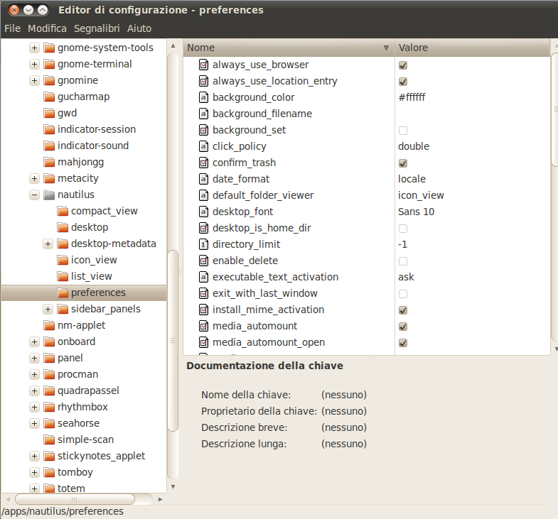Click the boolean key icon for media_automount
Image resolution: width=558 pixels, height=519 pixels.
[x=203, y=326]
